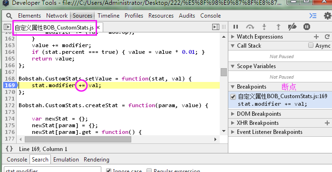Open the drawer Rendering tab

(x=97, y=160)
